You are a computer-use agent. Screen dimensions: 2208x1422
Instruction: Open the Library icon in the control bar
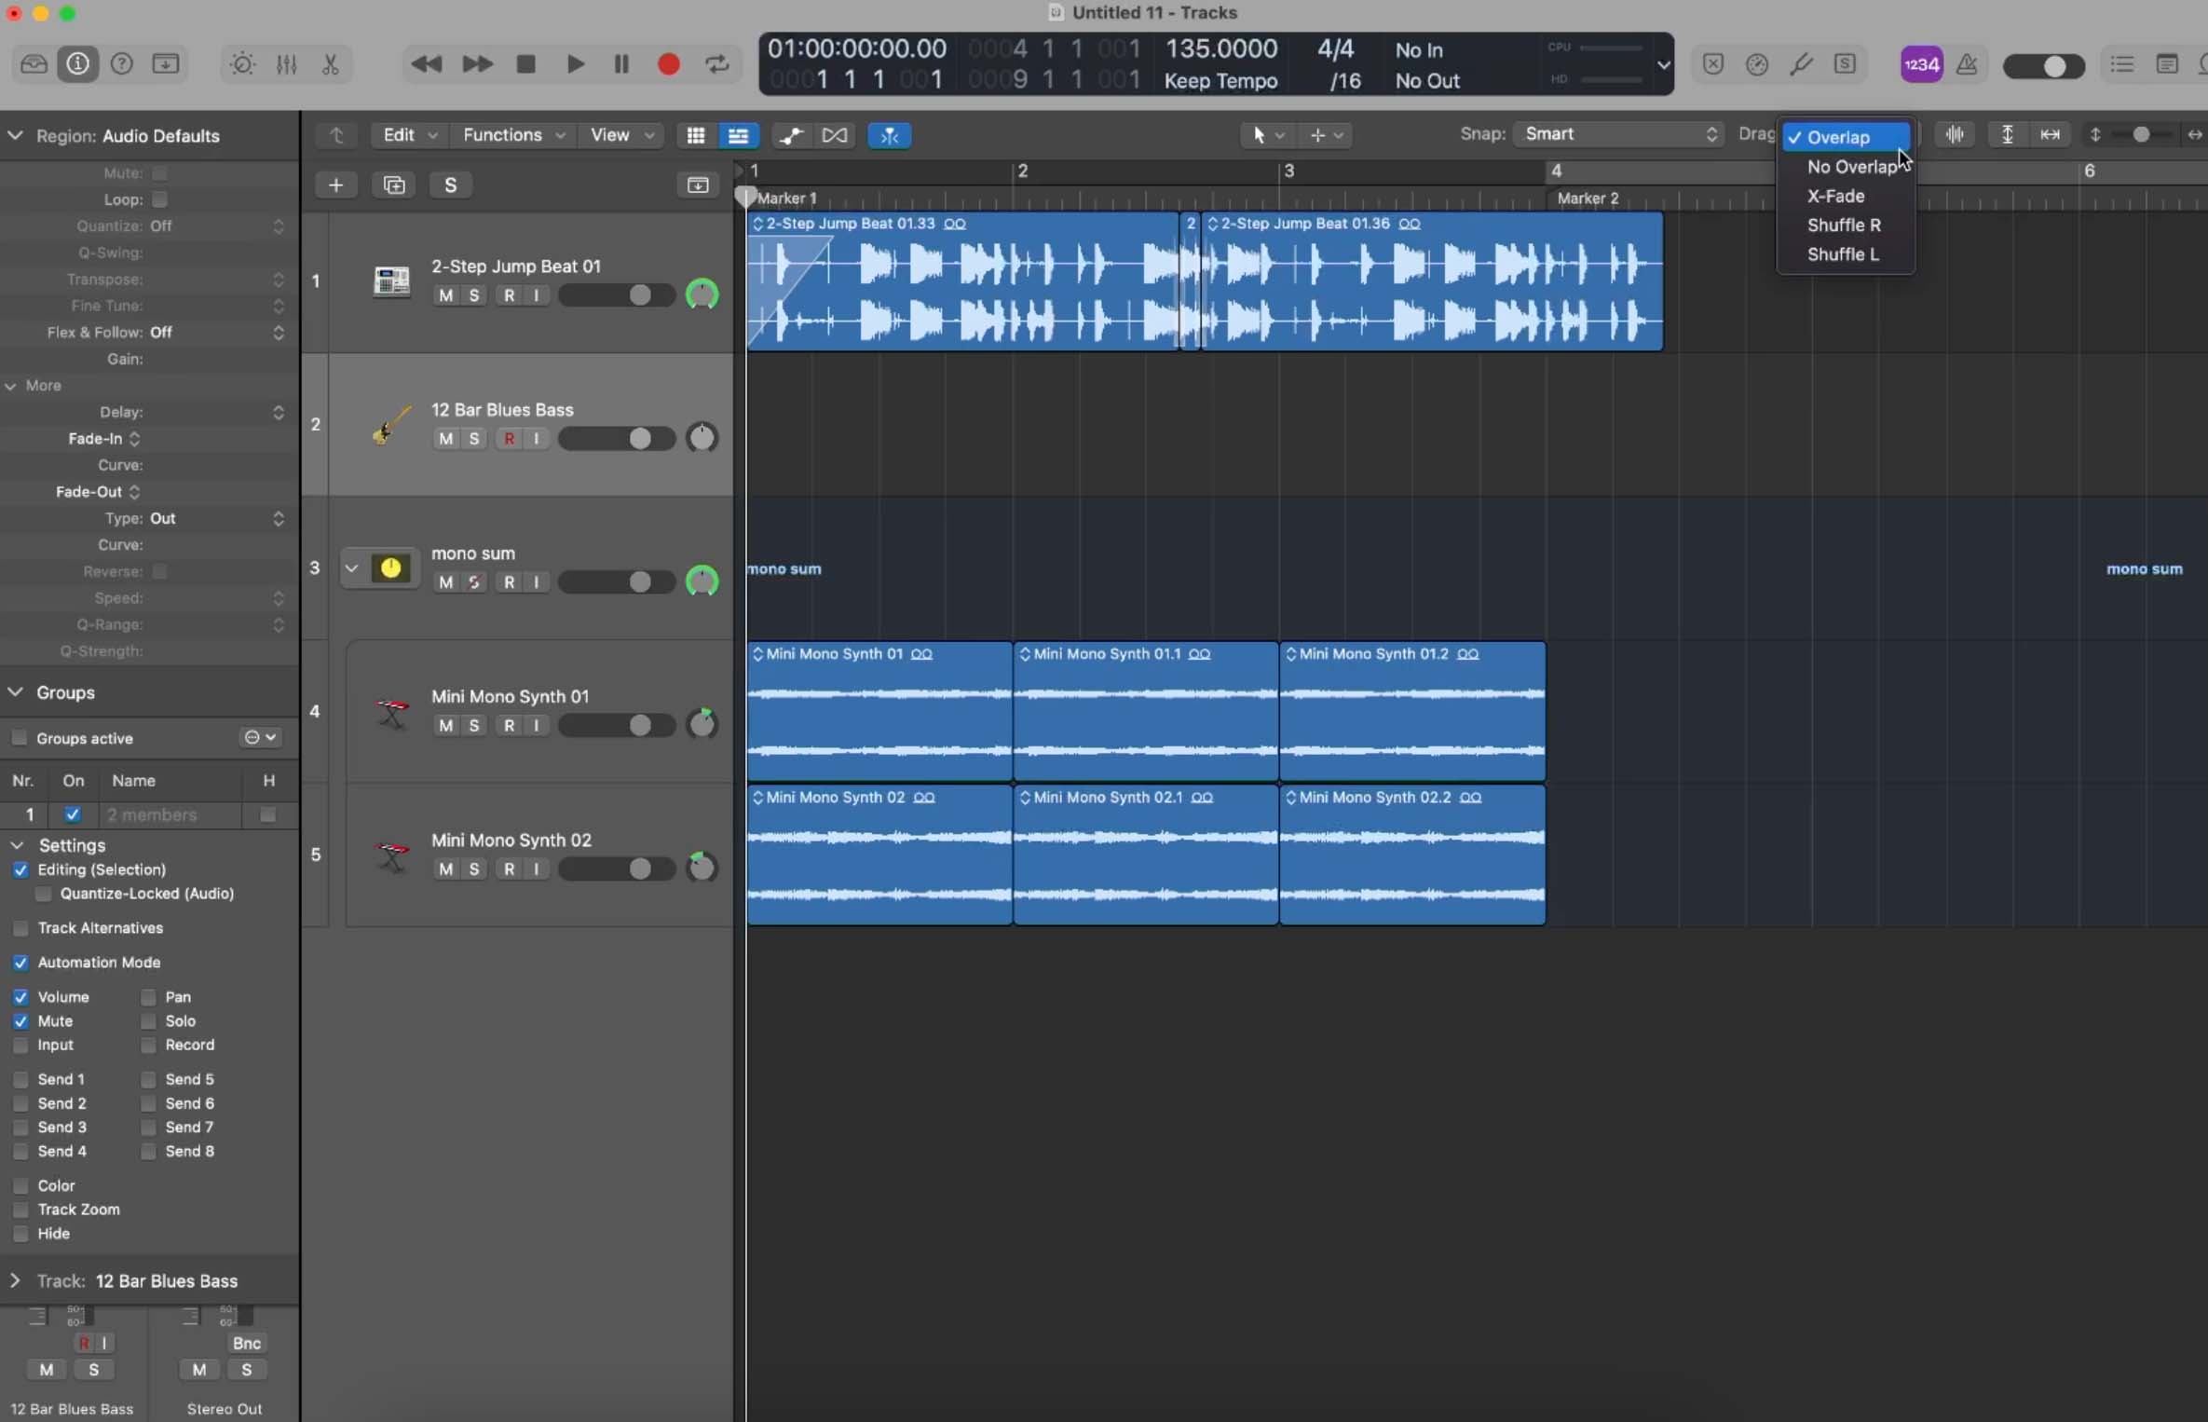tap(34, 64)
